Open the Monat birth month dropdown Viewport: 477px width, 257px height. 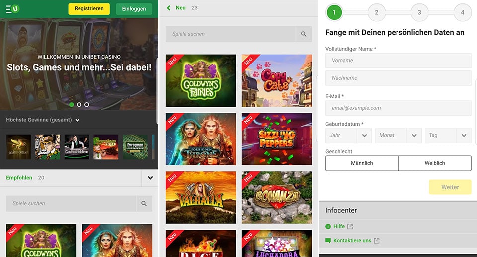pyautogui.click(x=398, y=135)
